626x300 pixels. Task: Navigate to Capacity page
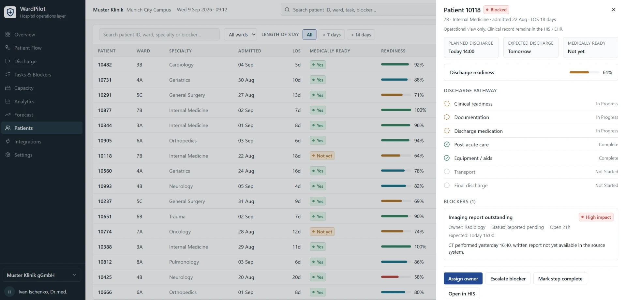42,88
